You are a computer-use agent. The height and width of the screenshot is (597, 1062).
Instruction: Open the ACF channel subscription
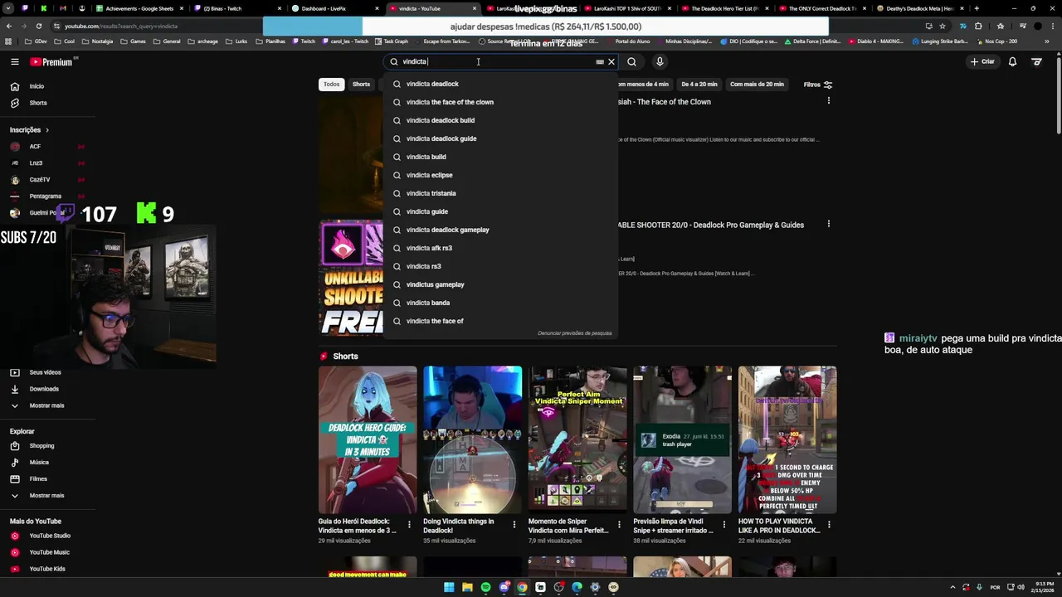[x=35, y=147]
